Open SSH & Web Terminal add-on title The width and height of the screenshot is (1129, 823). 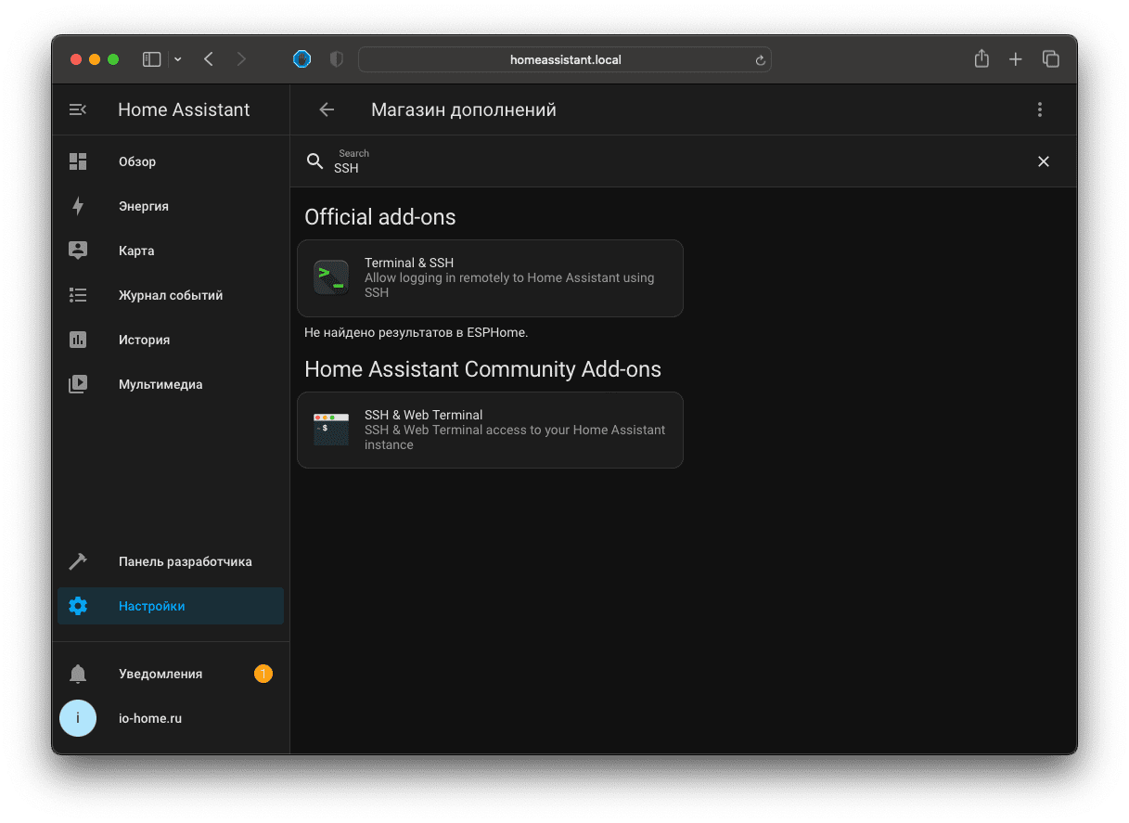click(424, 415)
